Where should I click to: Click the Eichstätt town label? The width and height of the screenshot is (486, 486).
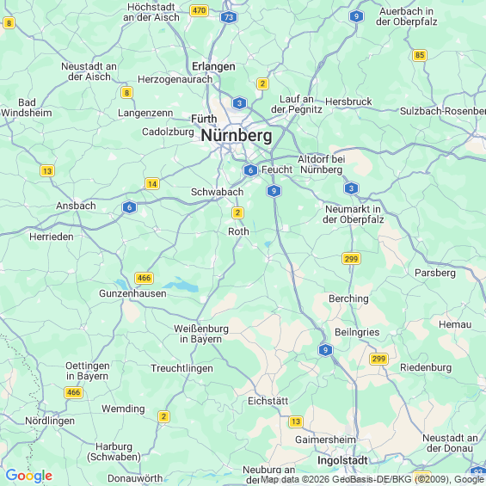(268, 401)
